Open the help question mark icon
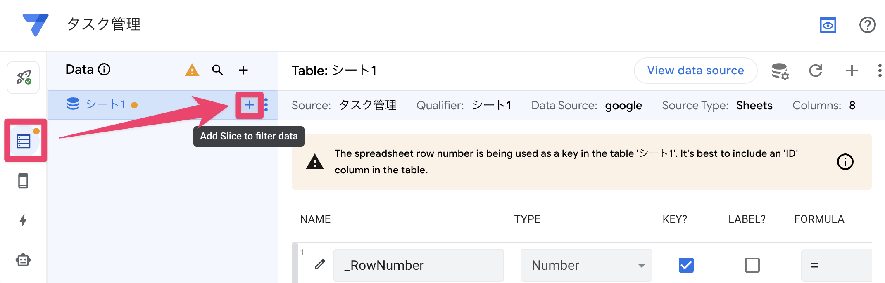The height and width of the screenshot is (283, 885). (x=867, y=25)
